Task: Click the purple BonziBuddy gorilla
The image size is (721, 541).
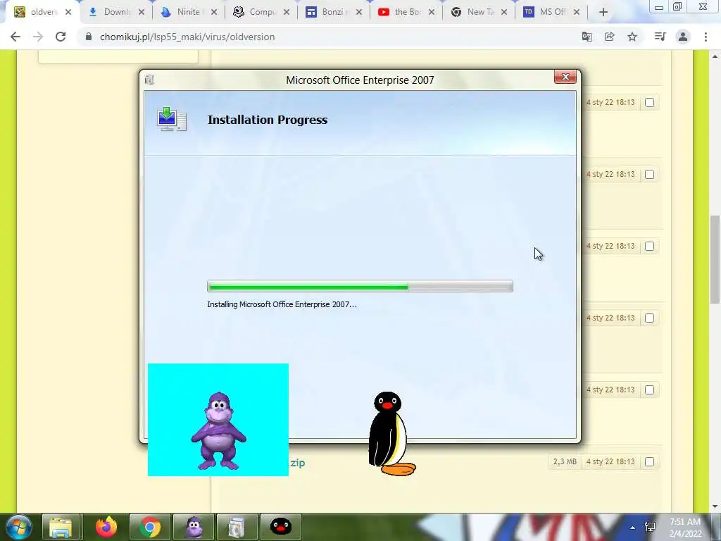Action: click(x=218, y=430)
